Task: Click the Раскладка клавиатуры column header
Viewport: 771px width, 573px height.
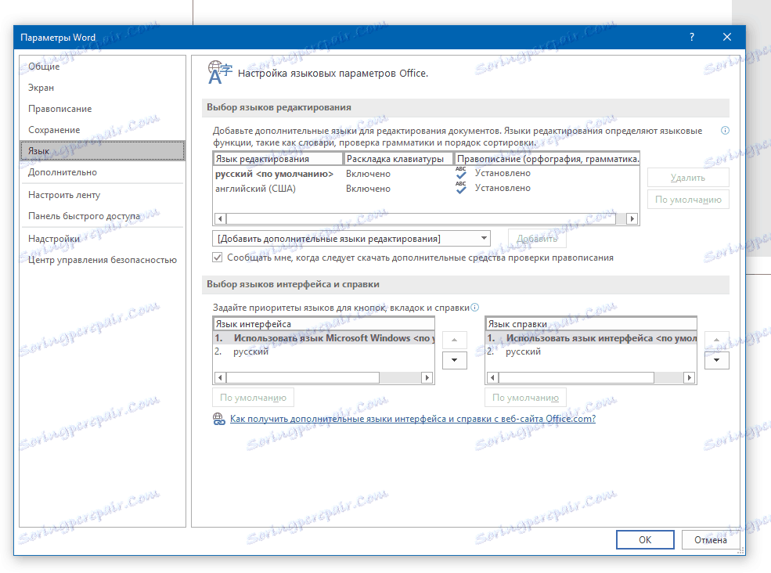Action: click(x=398, y=159)
